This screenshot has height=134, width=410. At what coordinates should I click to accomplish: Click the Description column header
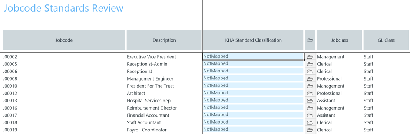pos(164,40)
